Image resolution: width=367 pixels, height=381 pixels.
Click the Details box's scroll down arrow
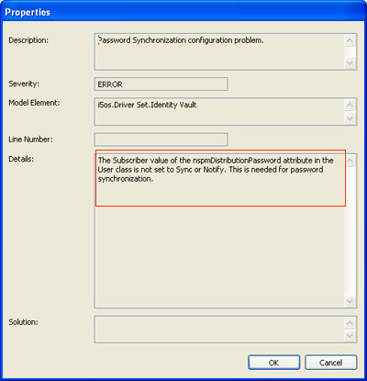click(350, 301)
